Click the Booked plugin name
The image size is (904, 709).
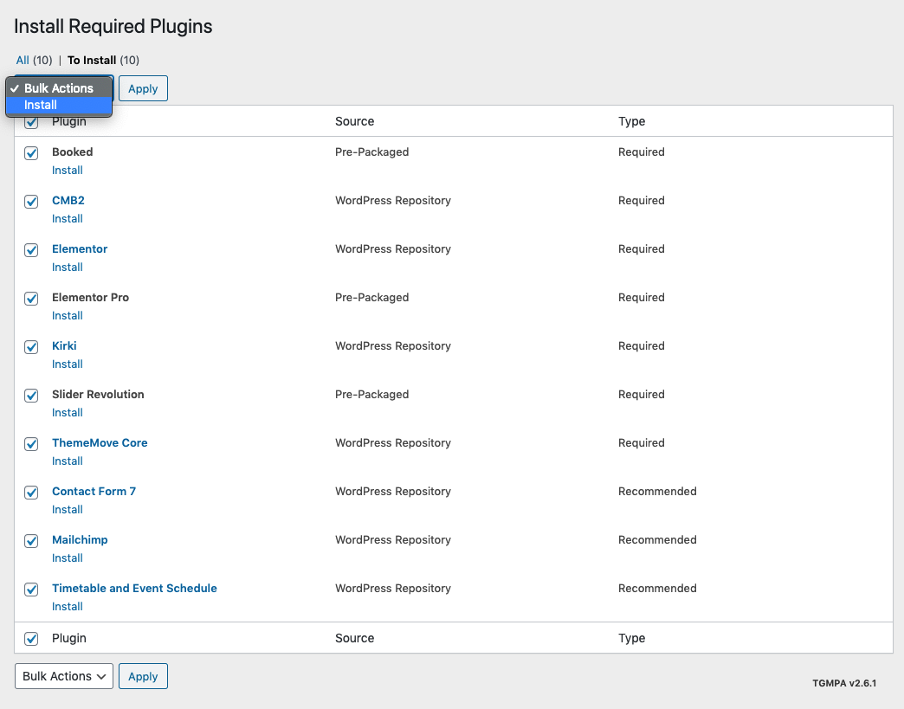pos(72,151)
